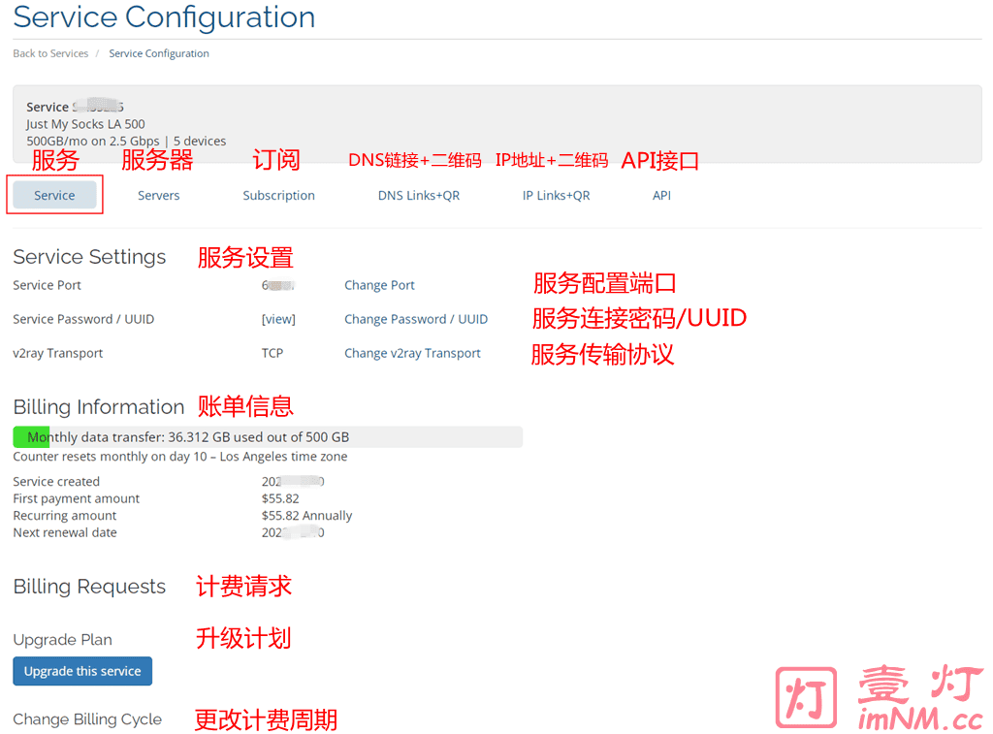The width and height of the screenshot is (993, 734).
Task: Click the Billing Information heading
Action: [98, 407]
